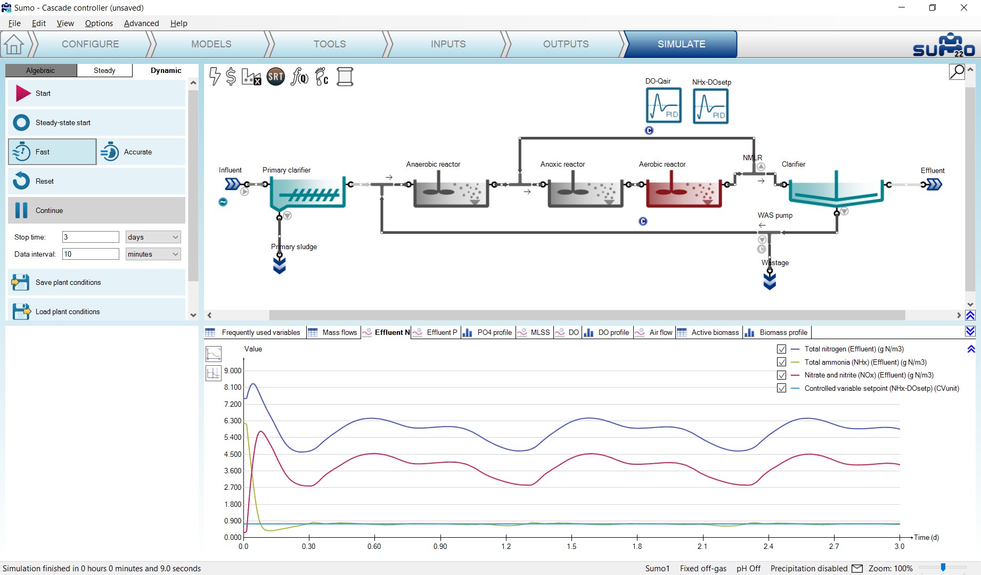Click the Zoom slider handle in status bar
Screen dimensions: 981x575
click(x=943, y=568)
